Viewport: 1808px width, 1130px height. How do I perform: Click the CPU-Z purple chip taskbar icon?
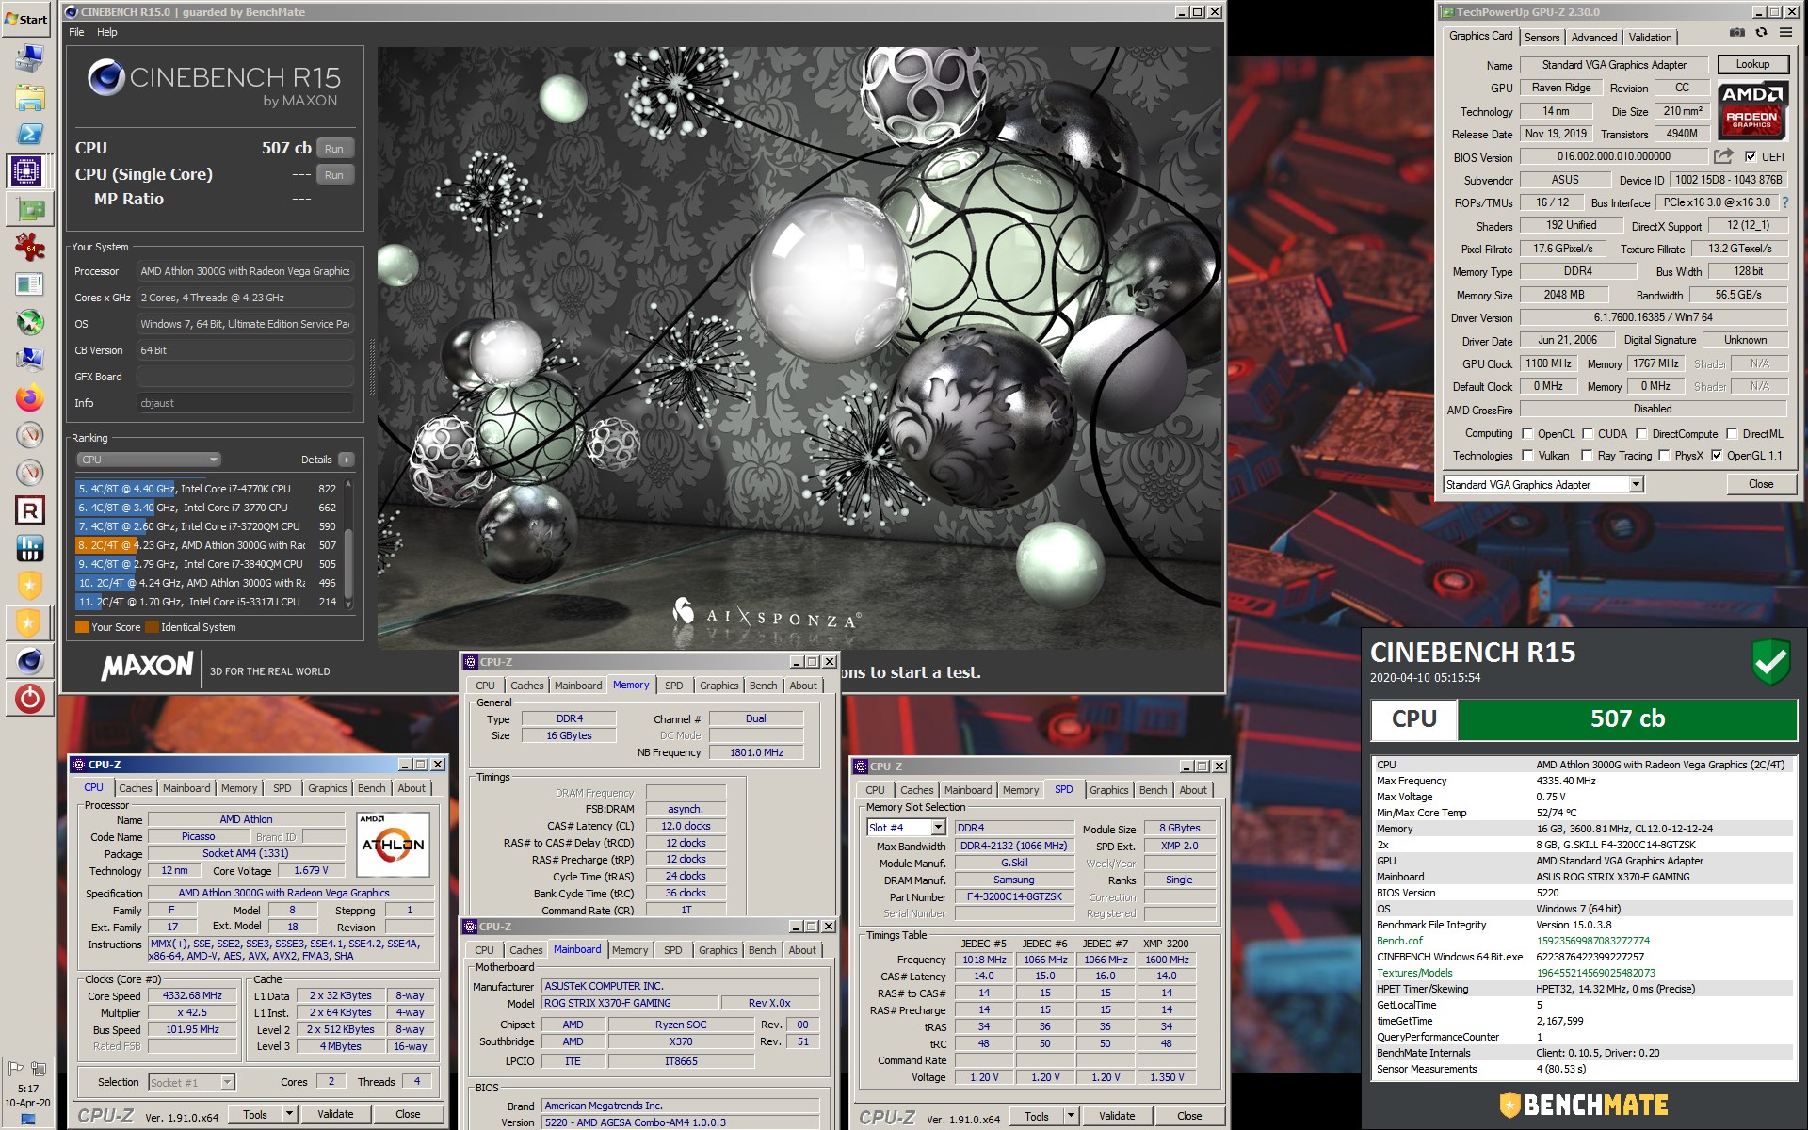tap(26, 171)
